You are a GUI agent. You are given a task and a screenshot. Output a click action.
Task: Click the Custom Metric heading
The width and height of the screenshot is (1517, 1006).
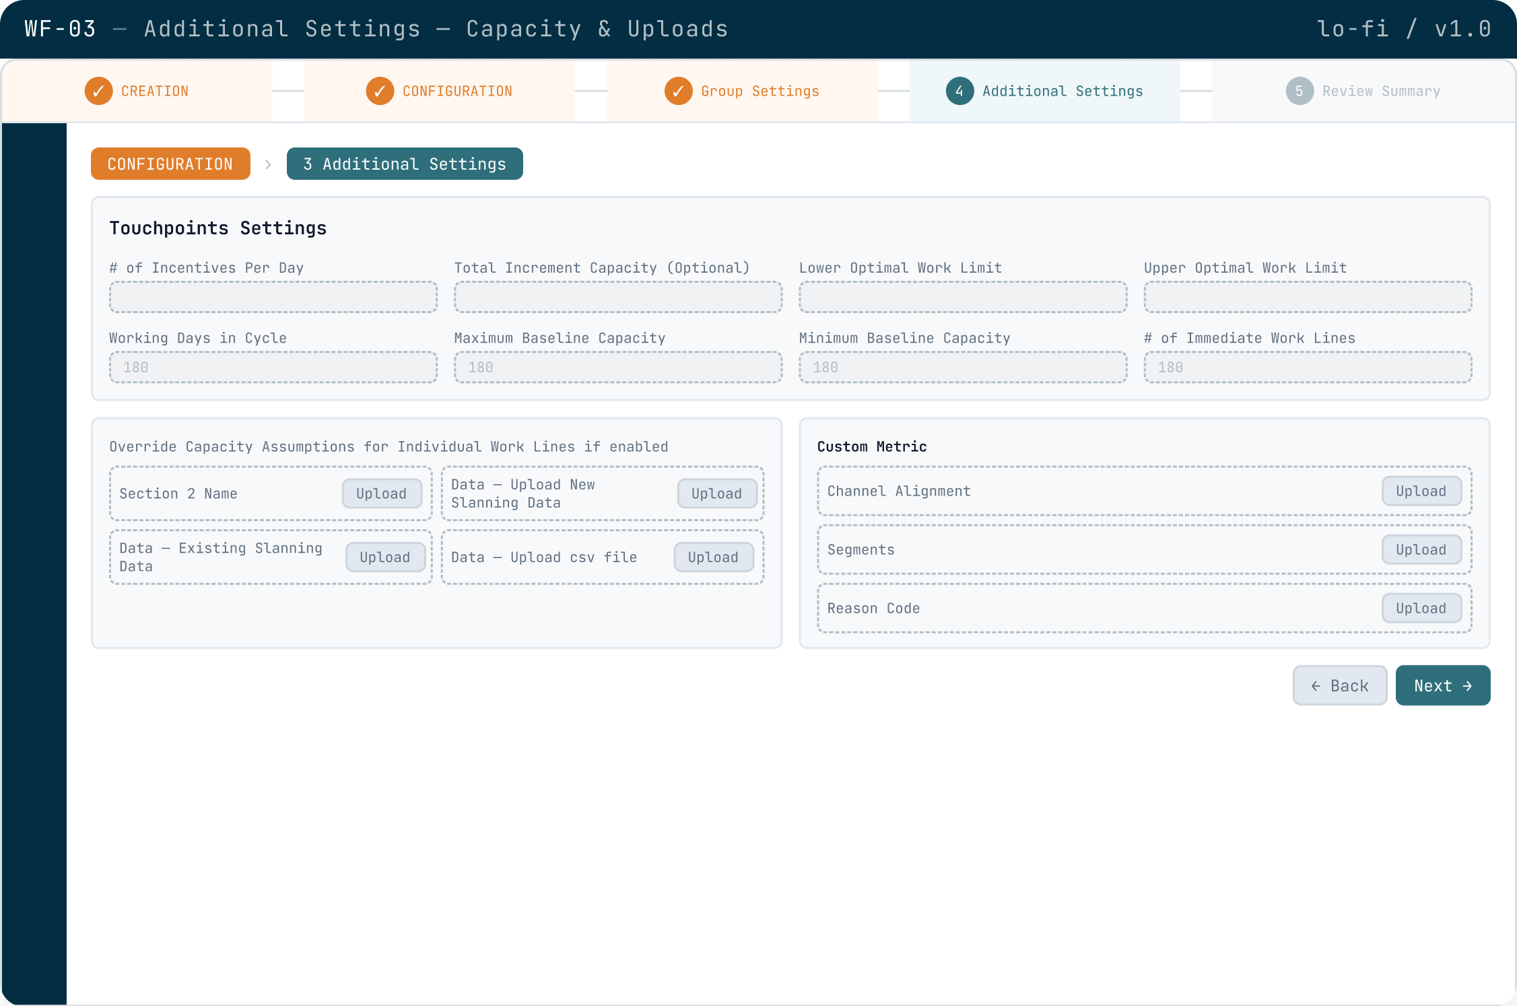(x=872, y=446)
